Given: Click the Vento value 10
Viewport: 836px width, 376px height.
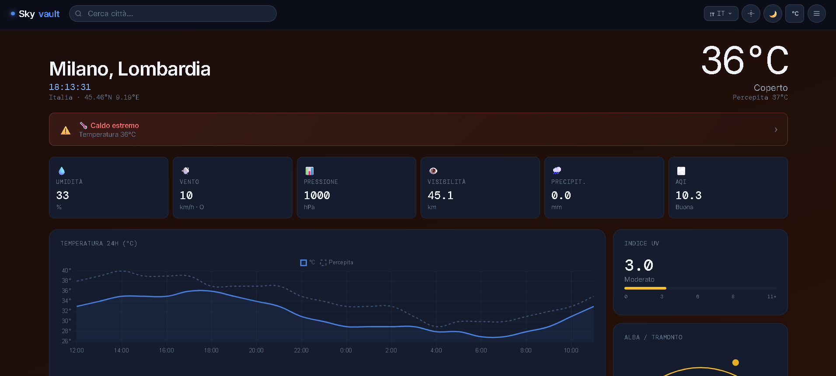Looking at the screenshot, I should tap(186, 195).
